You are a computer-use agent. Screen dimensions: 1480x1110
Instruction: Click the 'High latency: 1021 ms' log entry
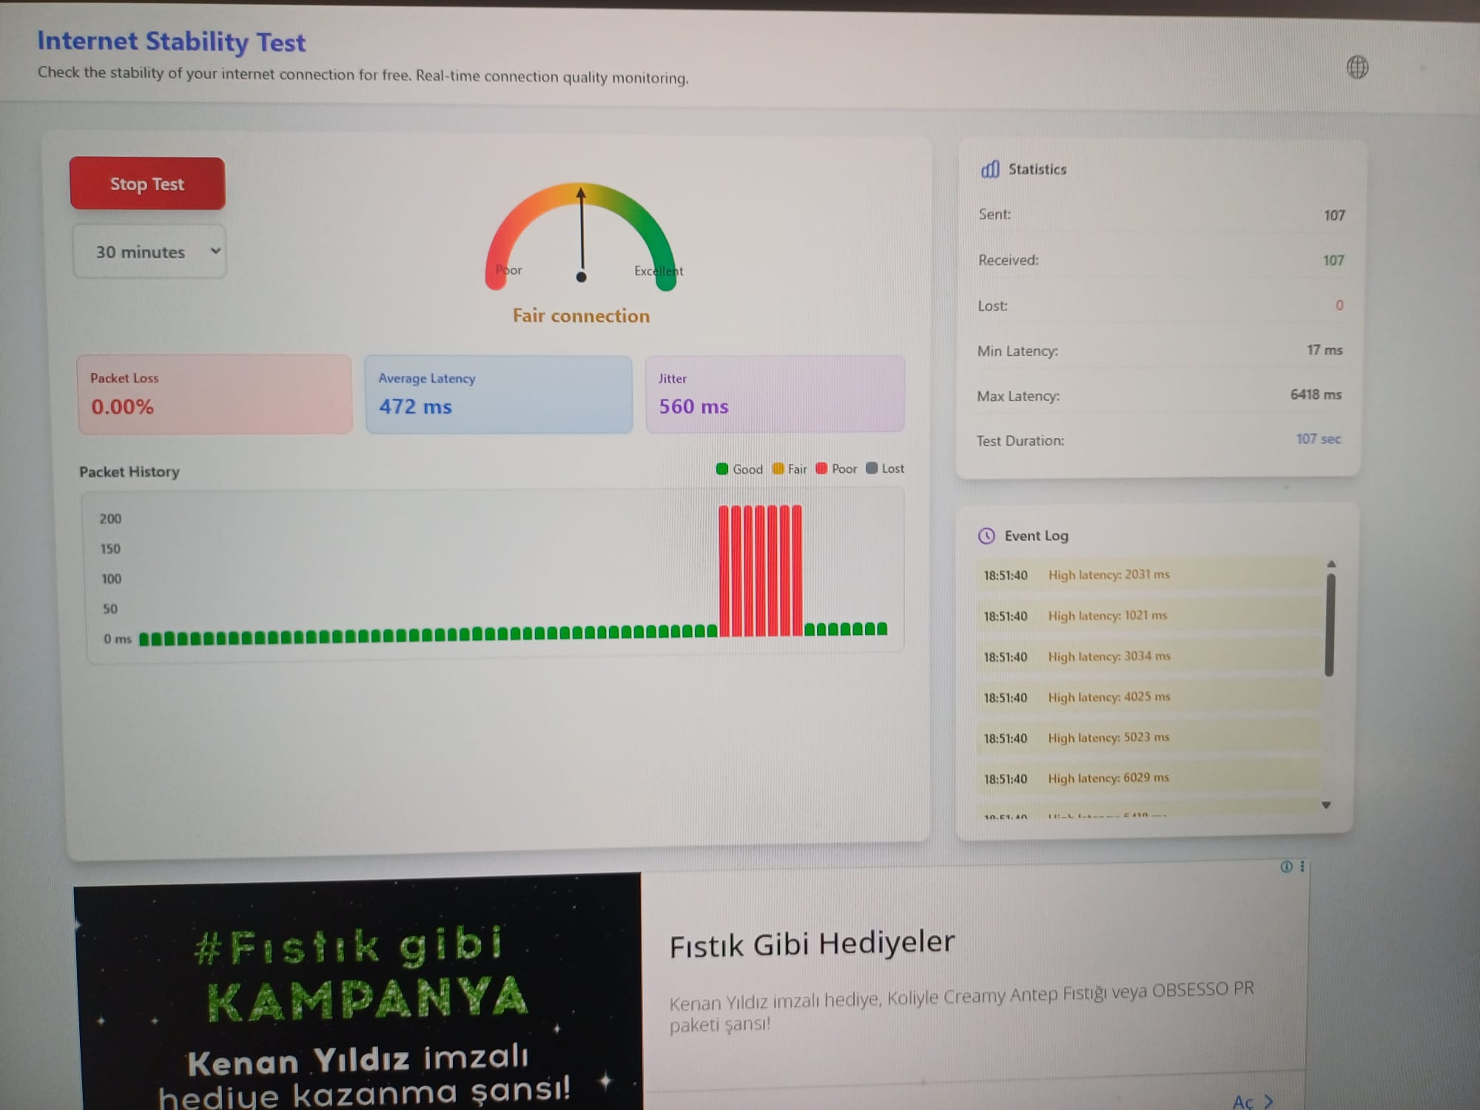pos(1148,616)
